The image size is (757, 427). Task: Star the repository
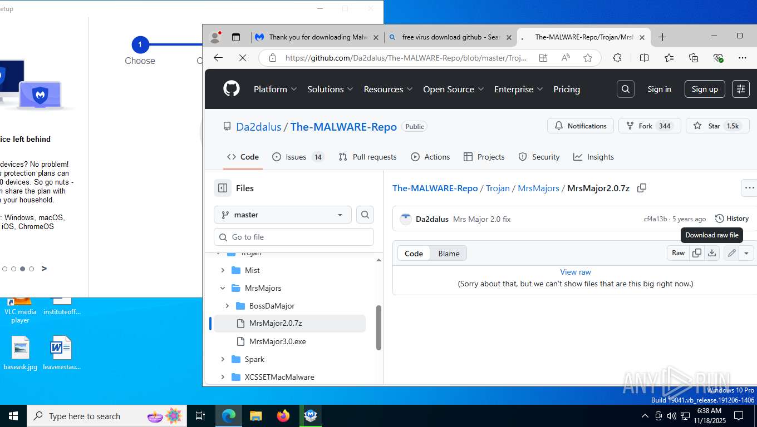coord(717,126)
